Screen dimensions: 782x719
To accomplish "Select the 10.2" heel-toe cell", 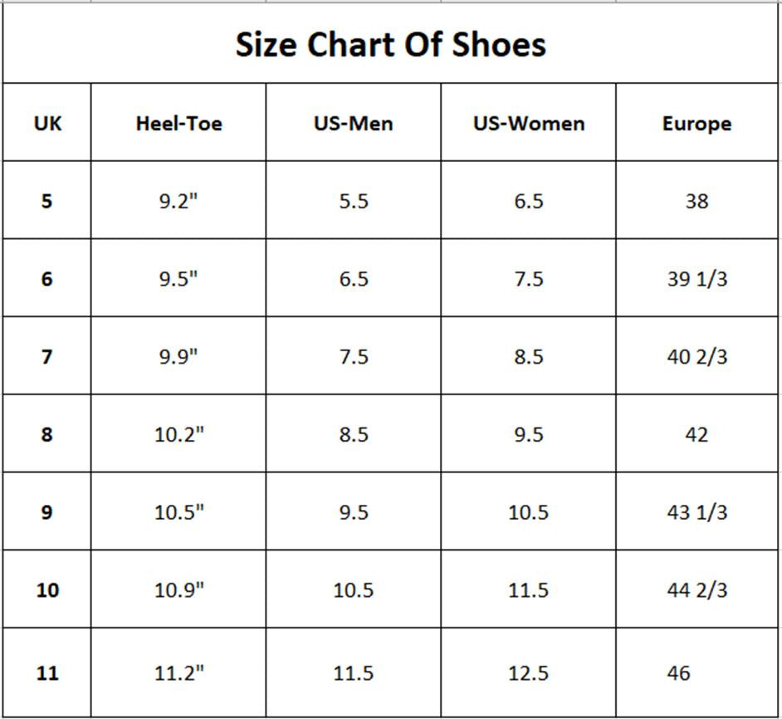I will pos(178,434).
